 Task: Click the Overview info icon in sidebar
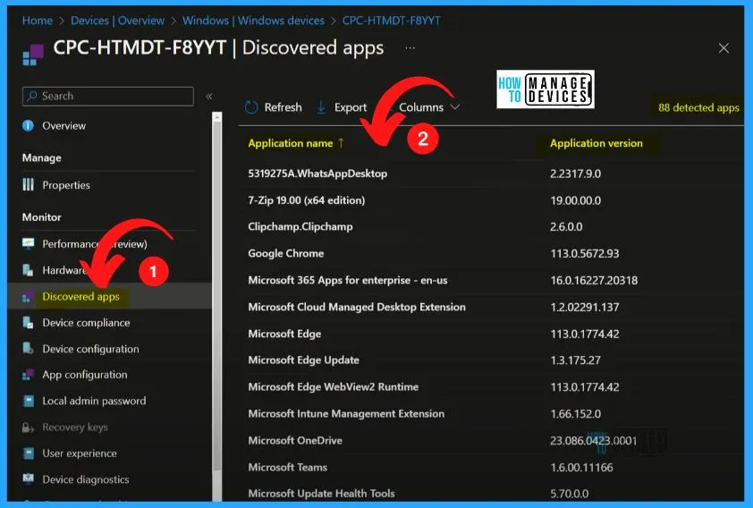pyautogui.click(x=29, y=126)
